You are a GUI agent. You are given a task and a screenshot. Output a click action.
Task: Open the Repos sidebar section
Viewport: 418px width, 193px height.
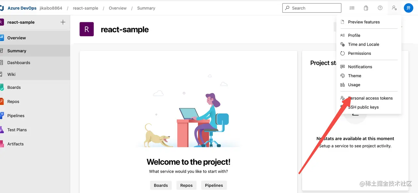tap(13, 102)
